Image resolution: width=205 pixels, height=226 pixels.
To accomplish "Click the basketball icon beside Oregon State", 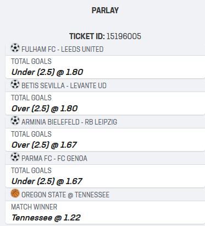I will click(15, 193).
